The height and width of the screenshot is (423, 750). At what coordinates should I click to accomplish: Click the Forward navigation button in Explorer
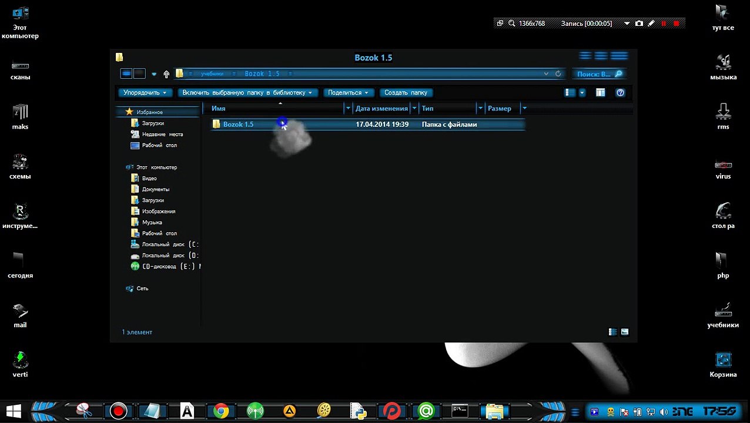(139, 73)
